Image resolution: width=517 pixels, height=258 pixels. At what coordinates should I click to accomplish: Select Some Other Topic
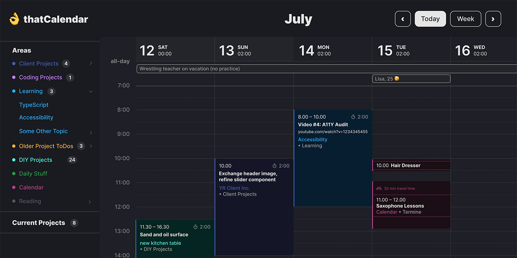43,131
